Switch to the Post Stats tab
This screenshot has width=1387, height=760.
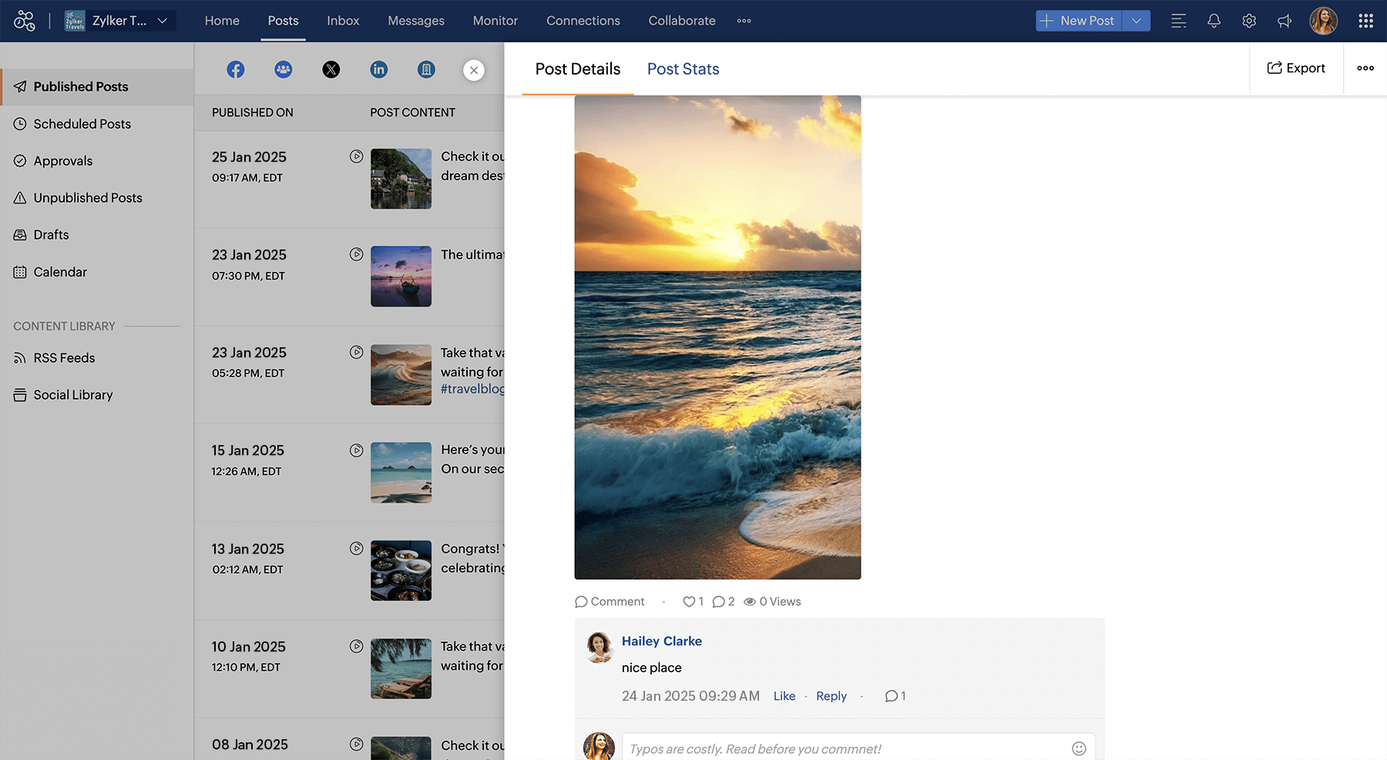(683, 69)
